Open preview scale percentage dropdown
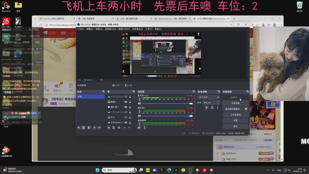Image resolution: width=309 pixels, height=174 pixels. [x=101, y=80]
